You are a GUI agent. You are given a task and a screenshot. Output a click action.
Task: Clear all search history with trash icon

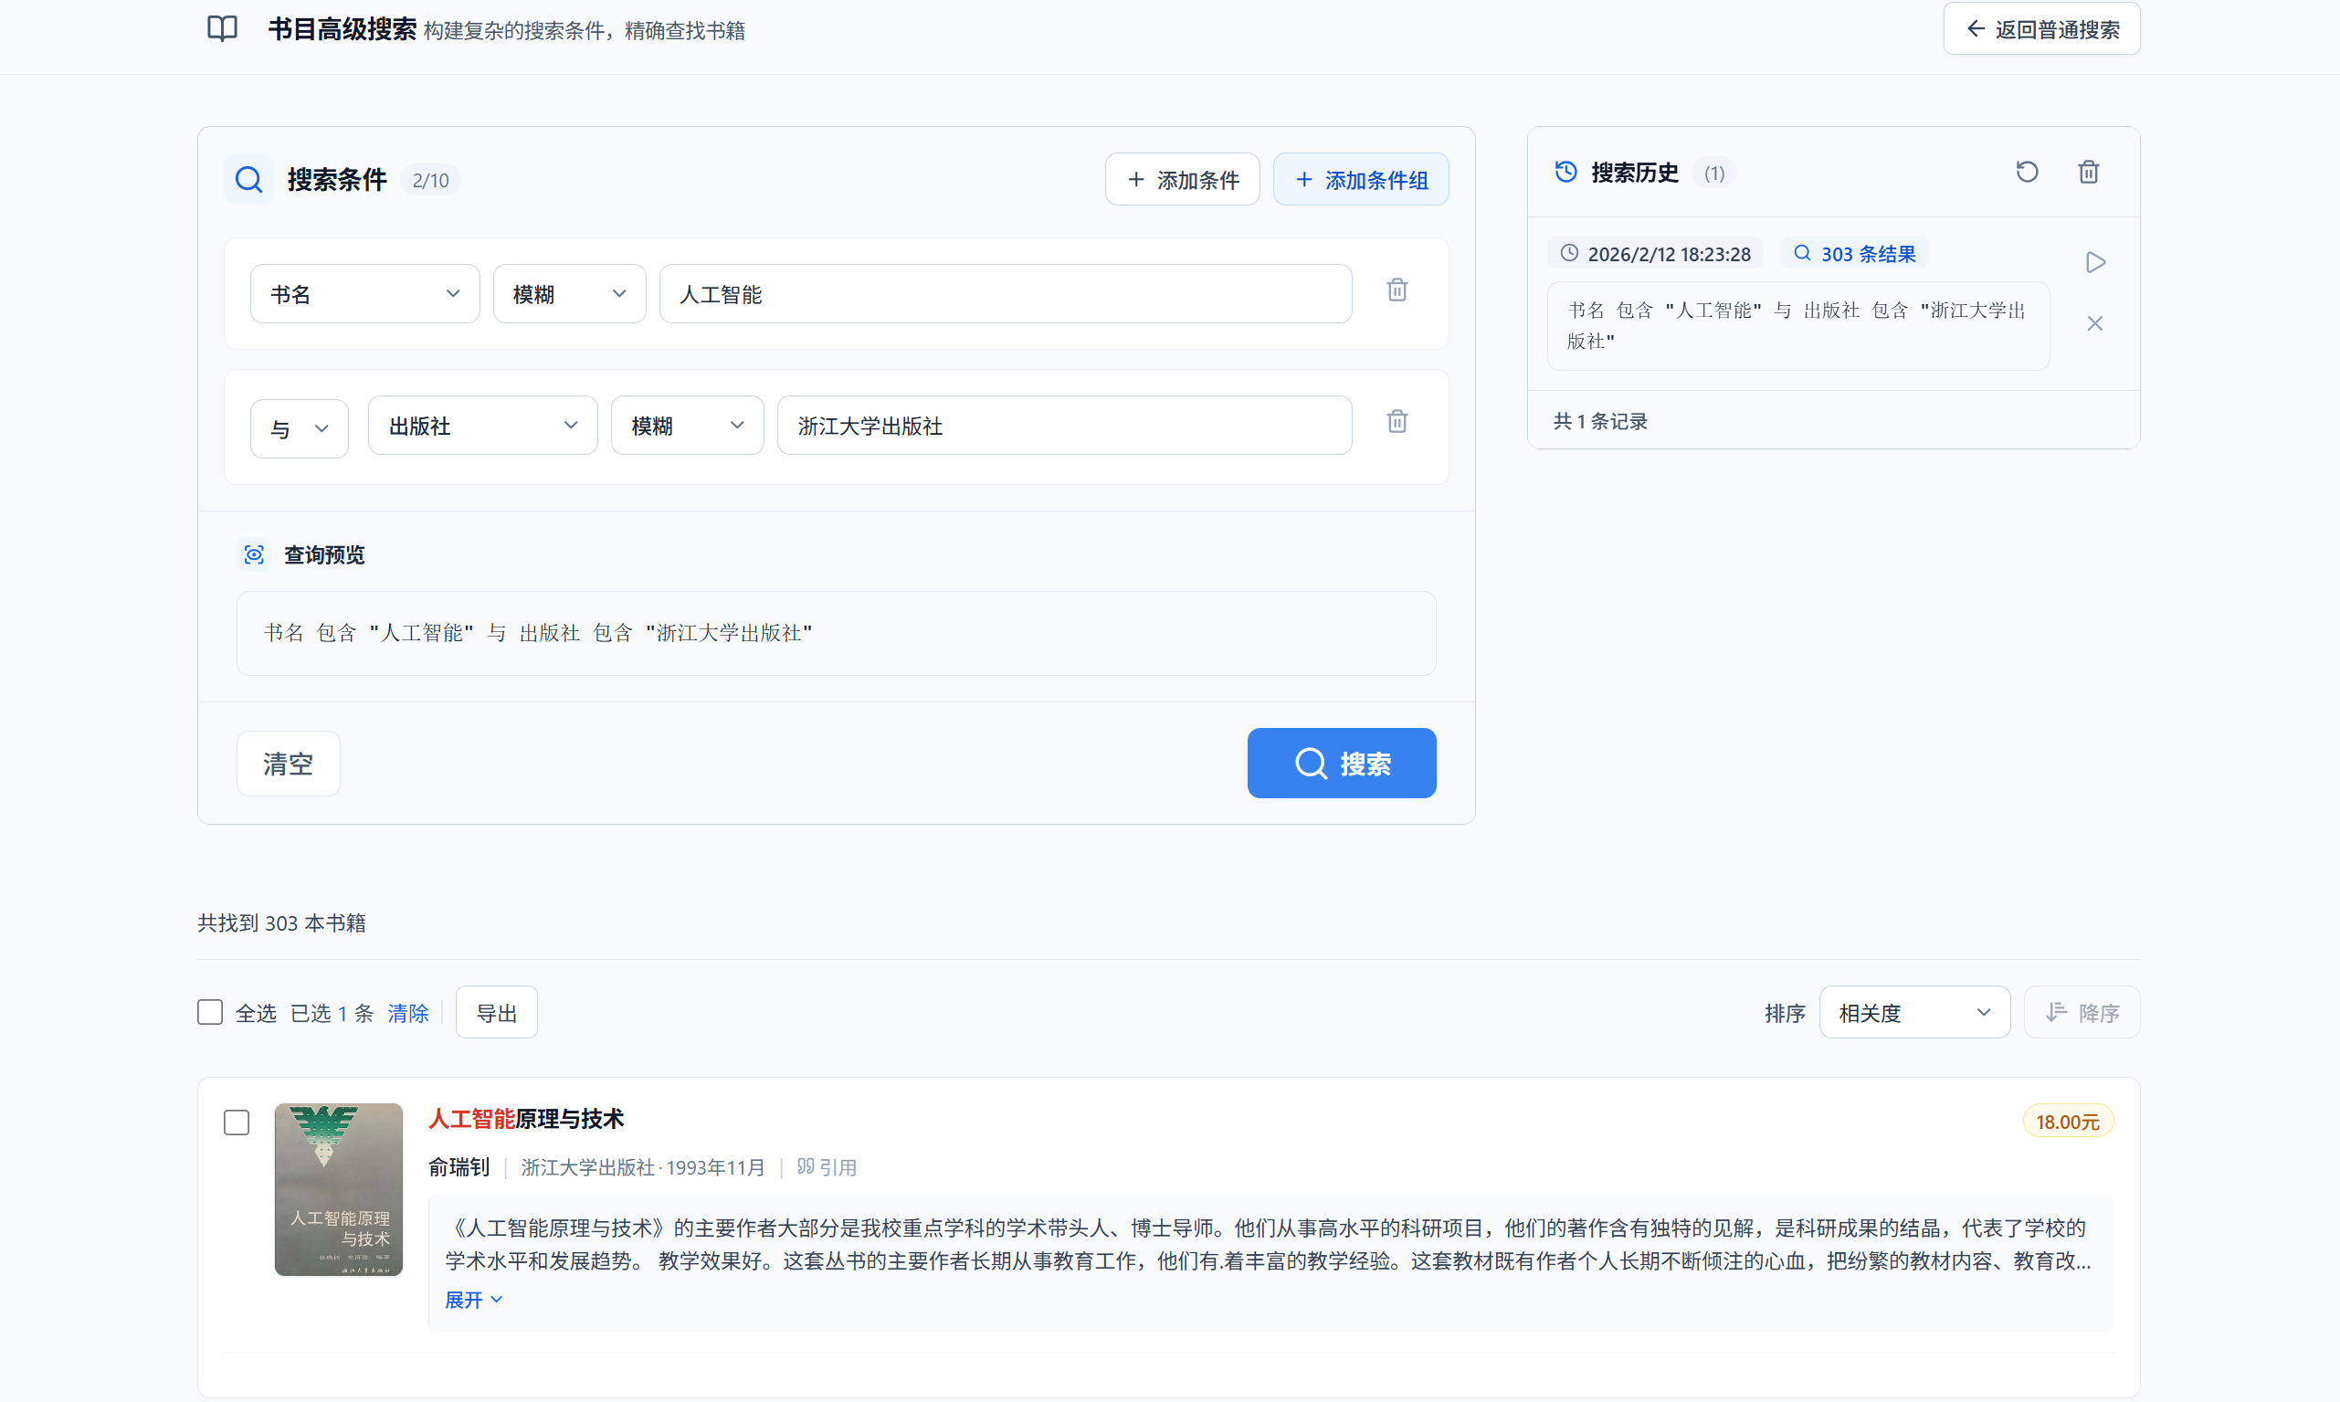2089,172
